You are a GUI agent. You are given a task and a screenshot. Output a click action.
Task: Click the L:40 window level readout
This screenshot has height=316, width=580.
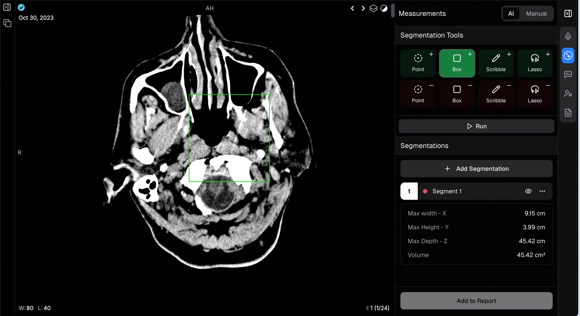[x=44, y=308]
